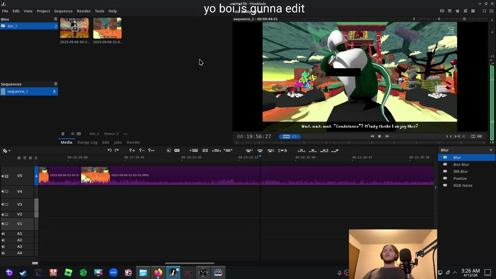The height and width of the screenshot is (279, 496).
Task: Click the monitor position scrub bar
Action: 360,143
